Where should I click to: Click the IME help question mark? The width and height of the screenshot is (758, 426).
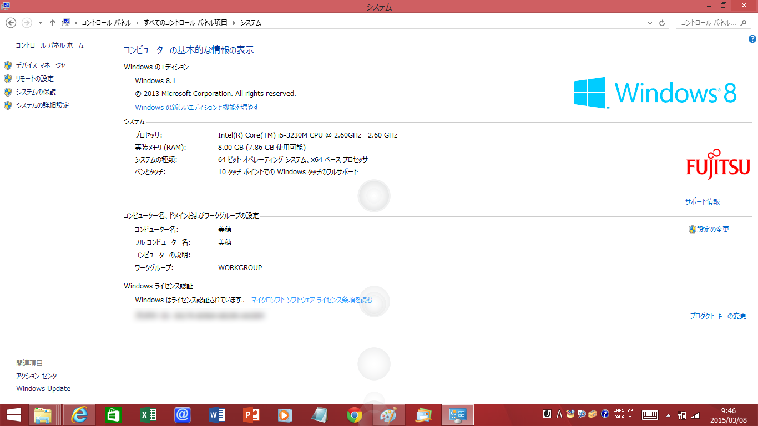(x=605, y=414)
